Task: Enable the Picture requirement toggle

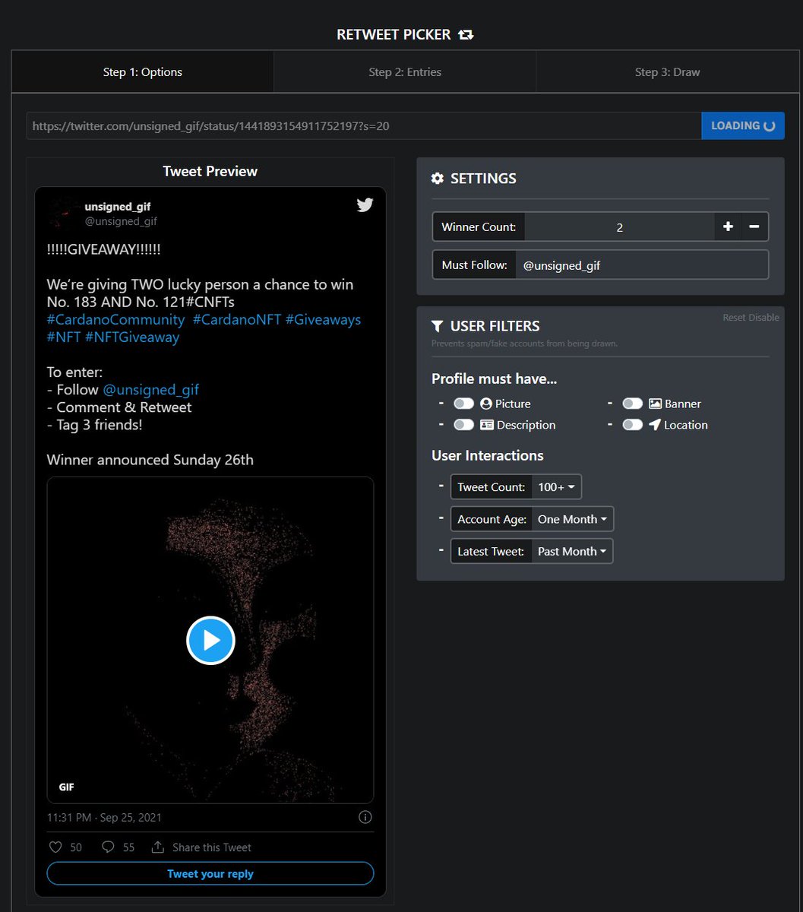Action: [463, 404]
